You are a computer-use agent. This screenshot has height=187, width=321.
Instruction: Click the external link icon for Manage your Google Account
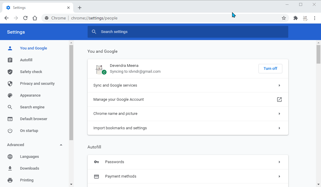tap(279, 100)
